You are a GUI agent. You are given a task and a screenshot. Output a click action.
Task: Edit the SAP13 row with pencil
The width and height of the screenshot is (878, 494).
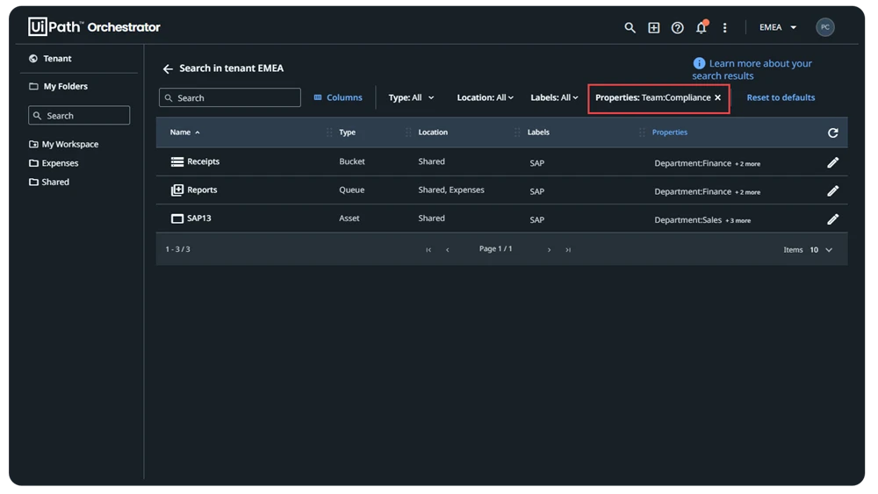832,219
